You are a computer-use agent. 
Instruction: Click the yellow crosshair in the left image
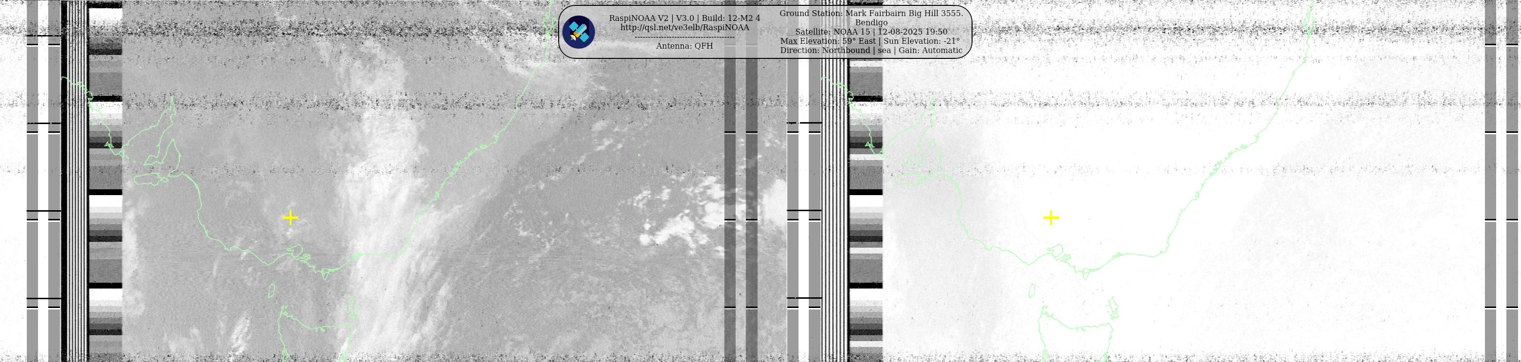click(x=291, y=218)
